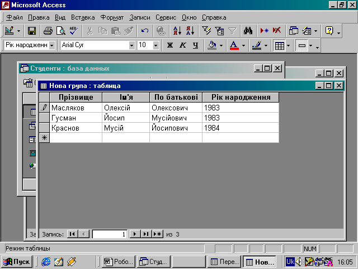Open the New Object dropdown arrow
358x269 pixels.
pyautogui.click(x=315, y=31)
